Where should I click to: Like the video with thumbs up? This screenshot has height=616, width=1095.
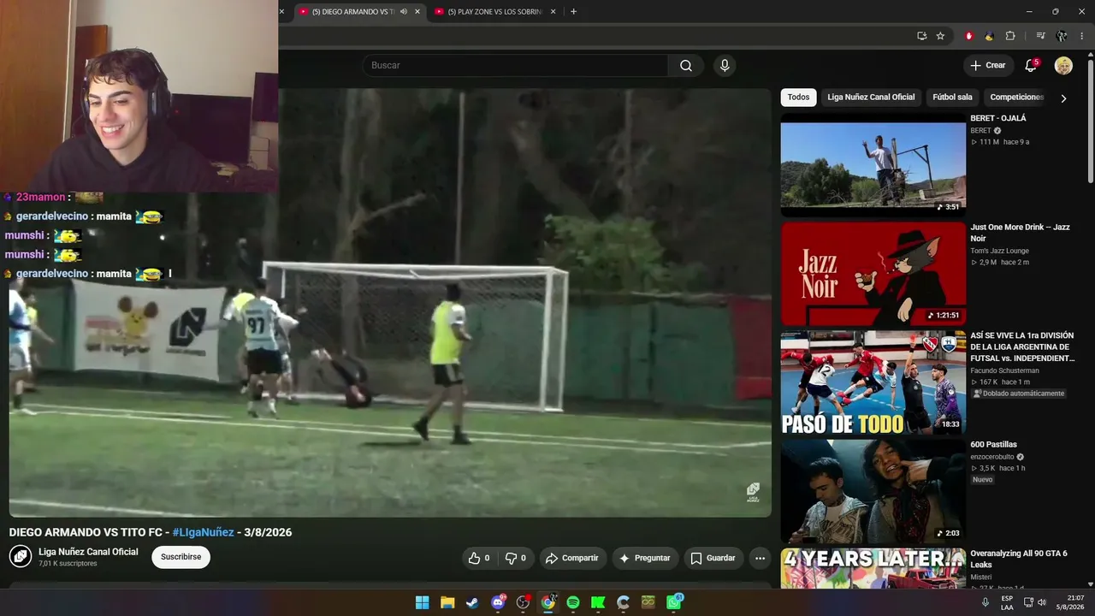point(478,558)
